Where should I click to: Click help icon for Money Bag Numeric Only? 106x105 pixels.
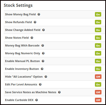(43, 53)
